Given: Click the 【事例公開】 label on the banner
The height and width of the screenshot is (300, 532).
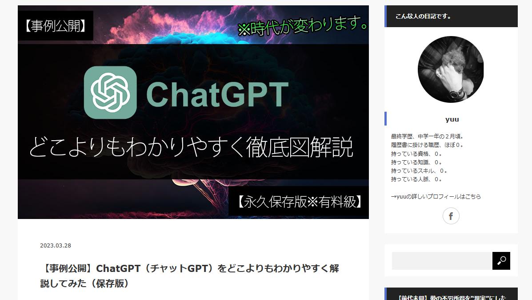Looking at the screenshot, I should (x=55, y=26).
